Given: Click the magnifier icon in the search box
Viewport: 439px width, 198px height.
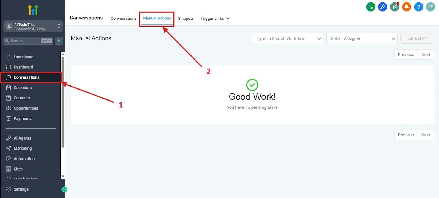Looking at the screenshot, I should point(7,41).
